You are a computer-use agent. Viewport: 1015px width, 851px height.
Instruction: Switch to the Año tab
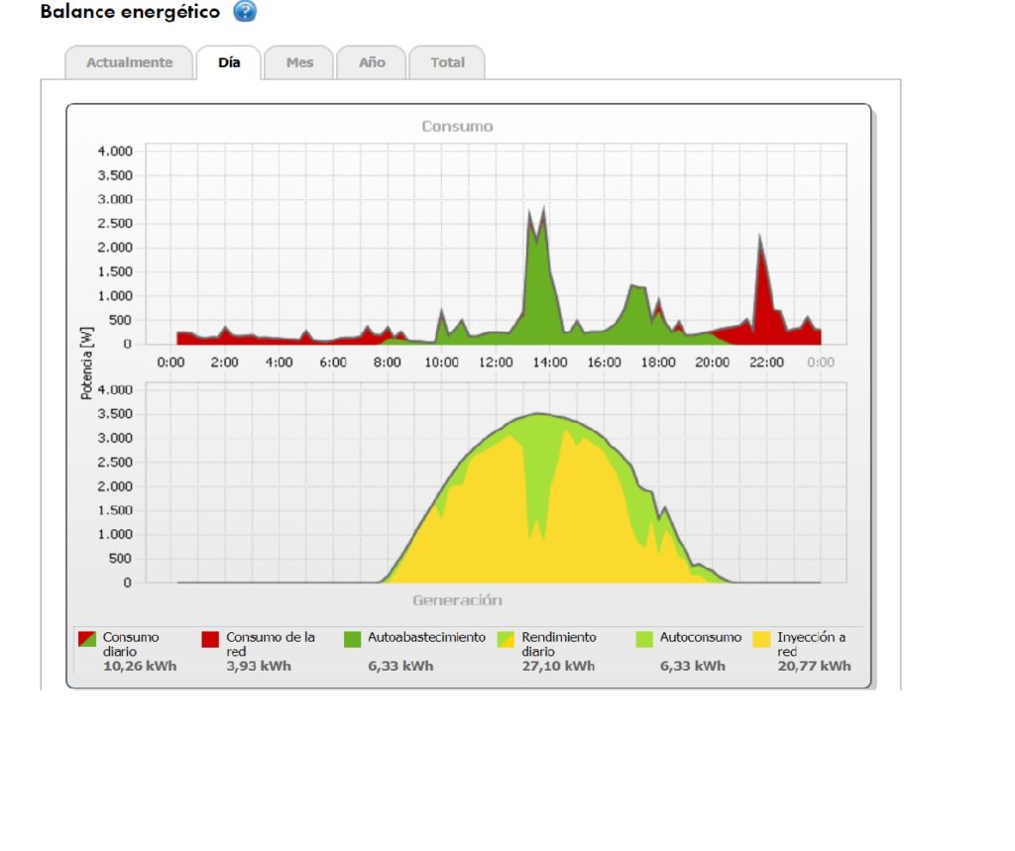tap(372, 62)
